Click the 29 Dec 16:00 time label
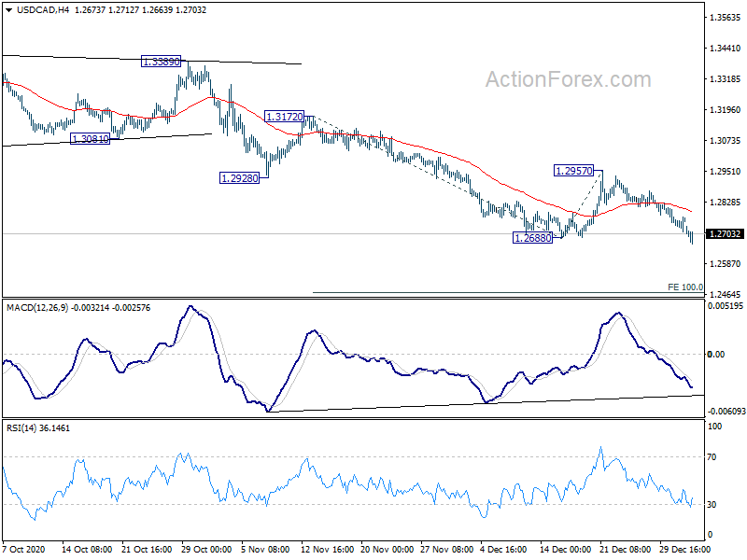Image resolution: width=747 pixels, height=560 pixels. [x=685, y=549]
